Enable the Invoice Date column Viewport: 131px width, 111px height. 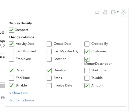click(49, 86)
